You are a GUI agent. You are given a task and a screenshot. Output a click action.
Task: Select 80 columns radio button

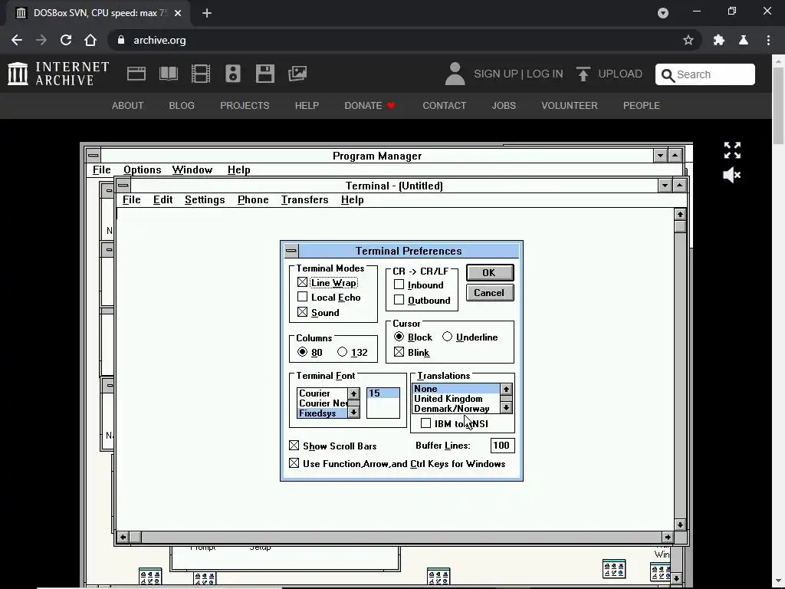[302, 351]
